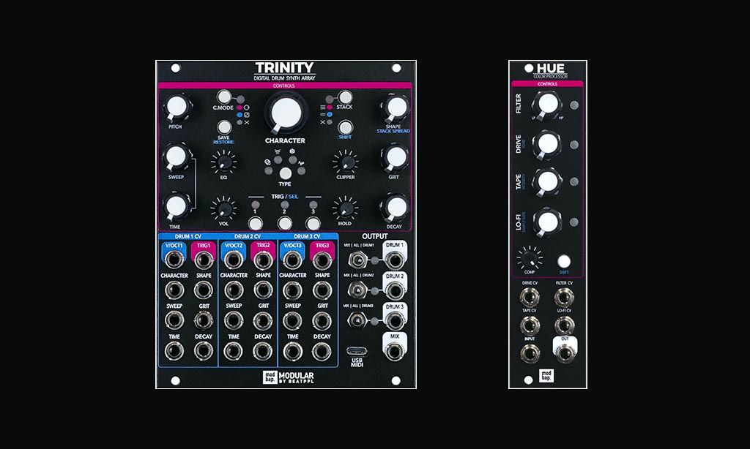Image resolution: width=750 pixels, height=449 pixels.
Task: Push the STACK button on Trinity
Action: tap(345, 97)
